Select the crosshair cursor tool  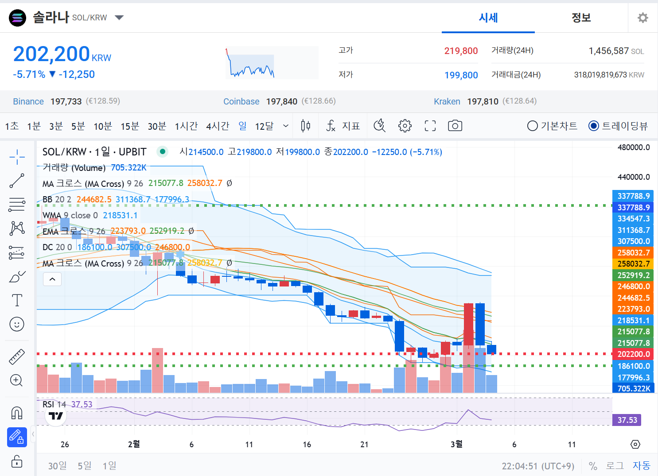coord(17,157)
